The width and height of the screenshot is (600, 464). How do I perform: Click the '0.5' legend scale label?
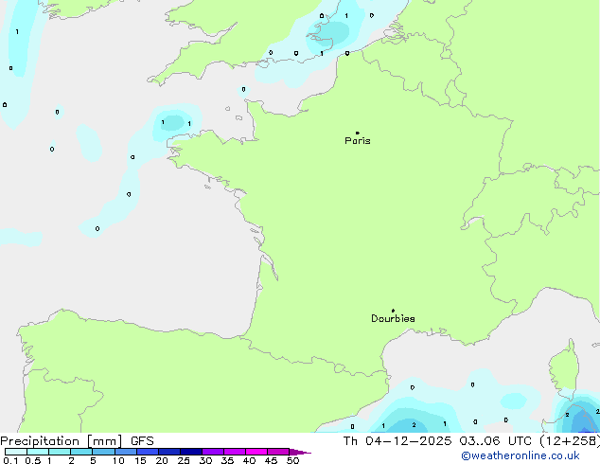pyautogui.click(x=33, y=460)
